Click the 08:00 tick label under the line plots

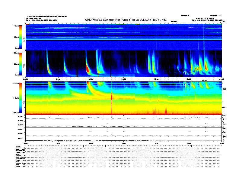click(91, 143)
